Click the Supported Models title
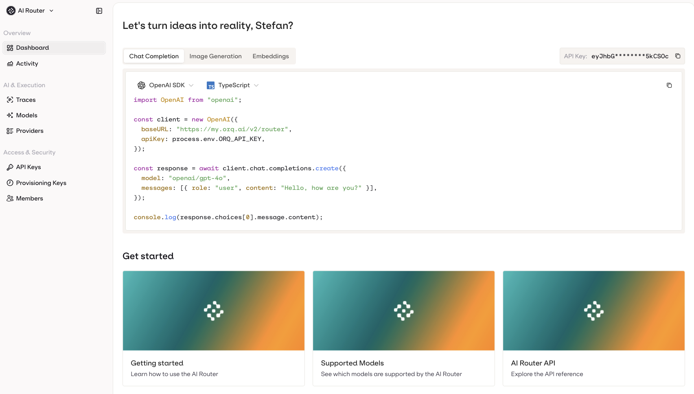The height and width of the screenshot is (394, 694). pos(352,363)
